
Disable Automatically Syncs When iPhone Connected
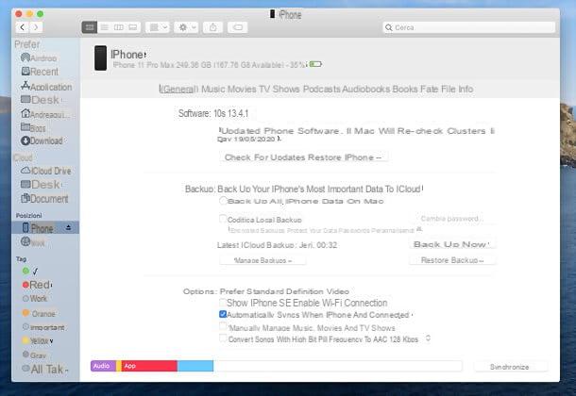tap(223, 314)
